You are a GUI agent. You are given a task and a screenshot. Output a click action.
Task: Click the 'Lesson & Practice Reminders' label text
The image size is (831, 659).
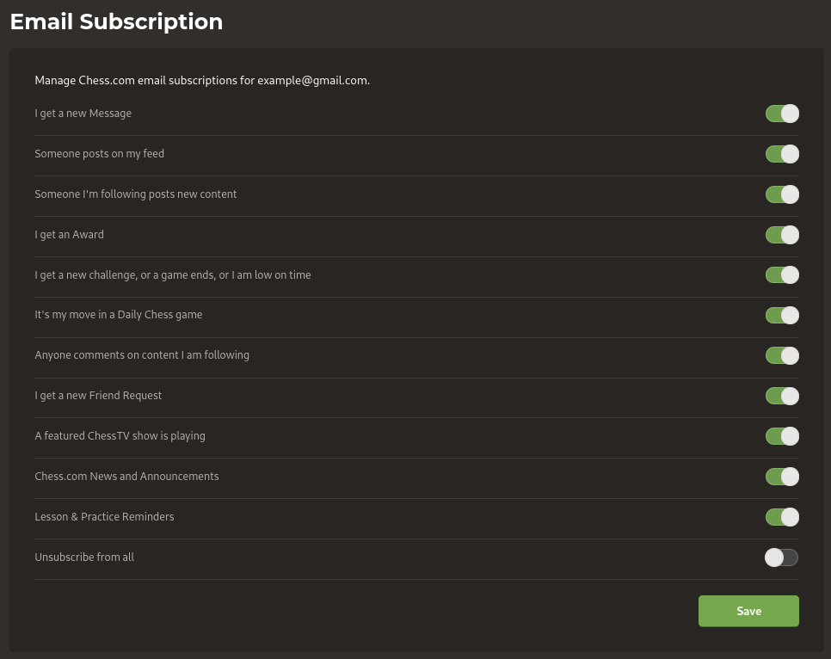[x=104, y=516]
